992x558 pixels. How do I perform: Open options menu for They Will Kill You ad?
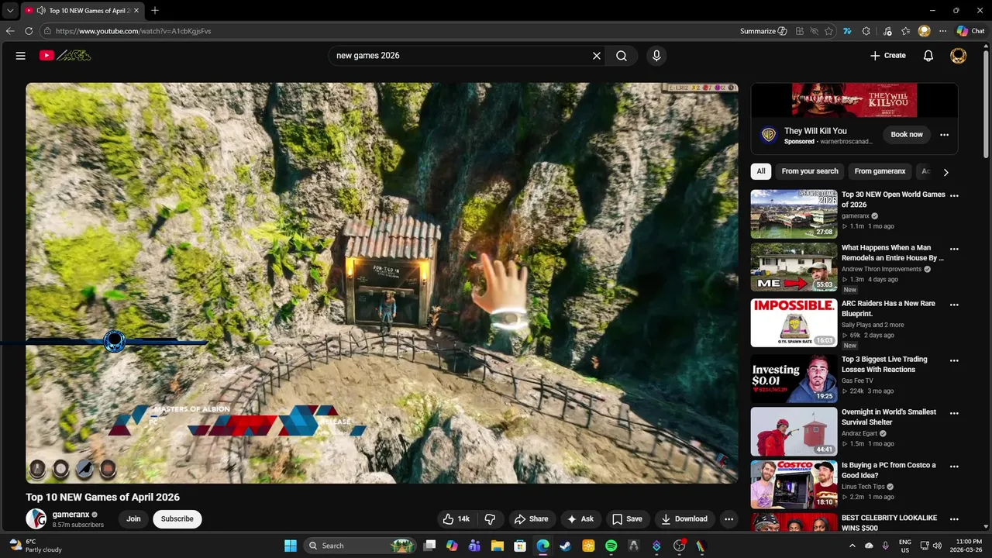[x=944, y=135]
